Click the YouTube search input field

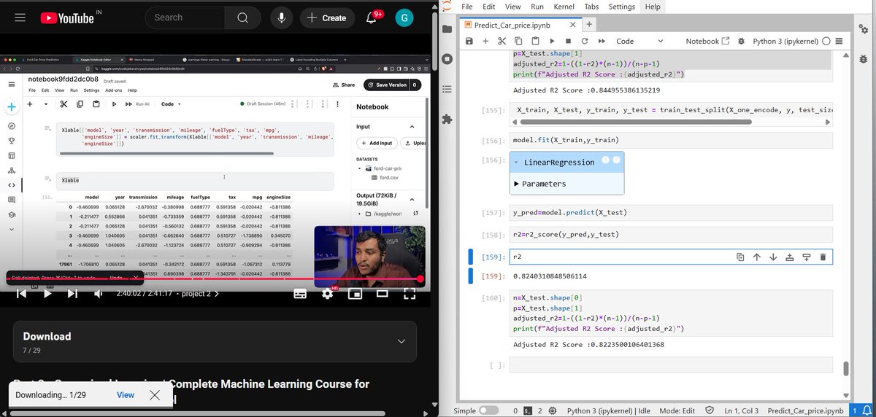[x=185, y=17]
